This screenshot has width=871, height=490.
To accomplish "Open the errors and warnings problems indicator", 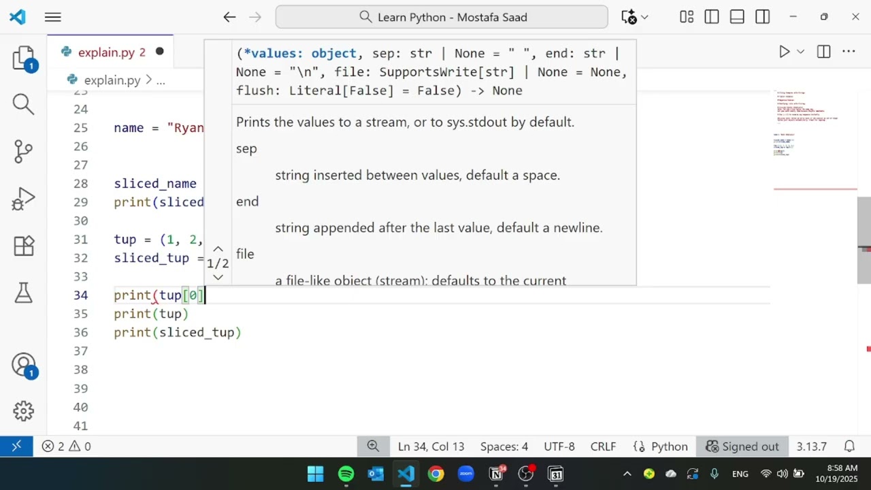I will (x=66, y=446).
